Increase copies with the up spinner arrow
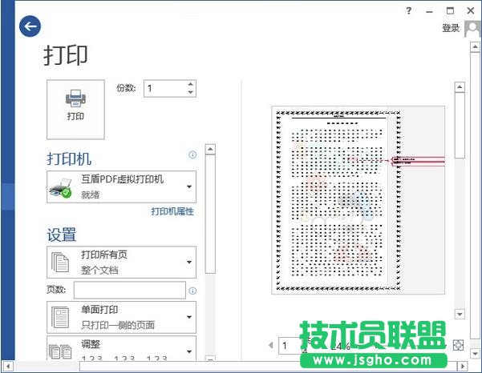482x373 pixels. (191, 84)
